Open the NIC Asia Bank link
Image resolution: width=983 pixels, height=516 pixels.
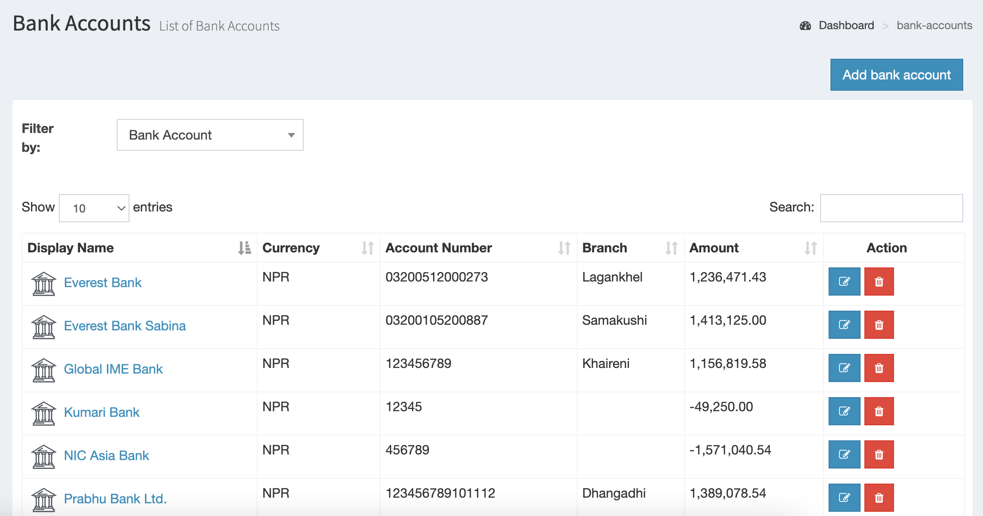pyautogui.click(x=106, y=455)
